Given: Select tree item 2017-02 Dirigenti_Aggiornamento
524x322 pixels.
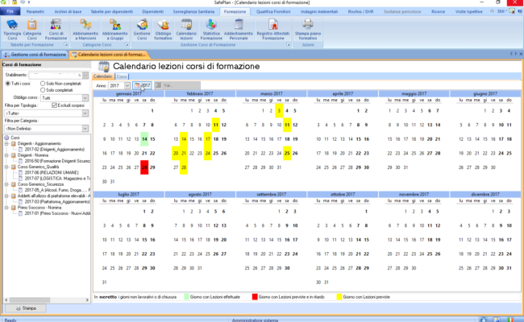Looking at the screenshot, I should tap(55, 150).
